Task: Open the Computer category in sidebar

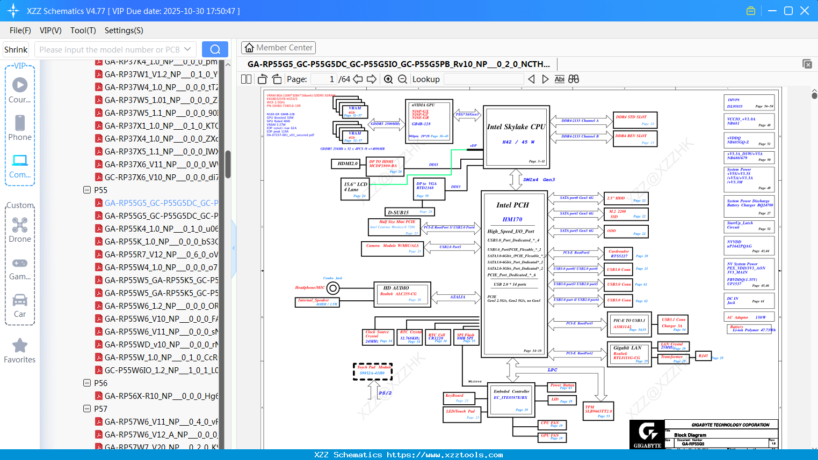Action: pos(20,166)
